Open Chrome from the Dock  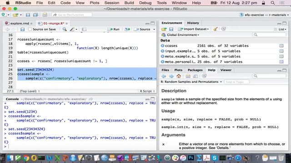(x=26, y=158)
